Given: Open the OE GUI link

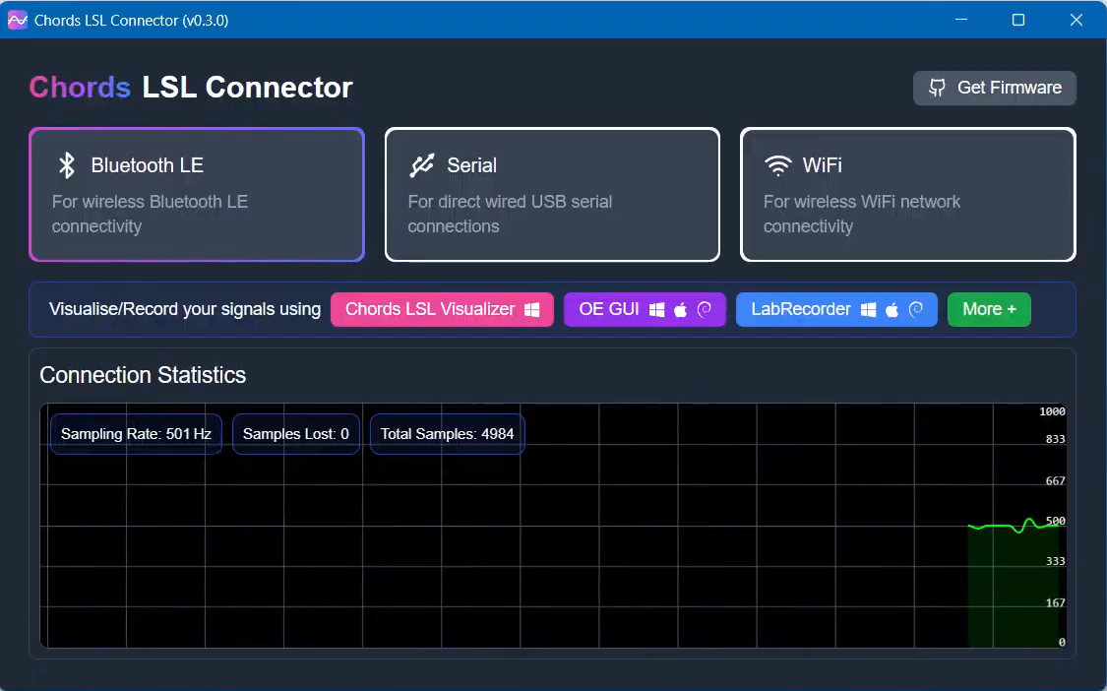Looking at the screenshot, I should (609, 309).
